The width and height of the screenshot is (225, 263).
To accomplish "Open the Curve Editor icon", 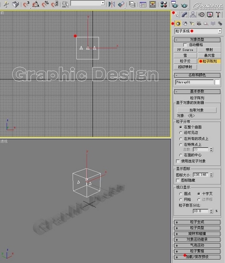I will click(143, 4).
